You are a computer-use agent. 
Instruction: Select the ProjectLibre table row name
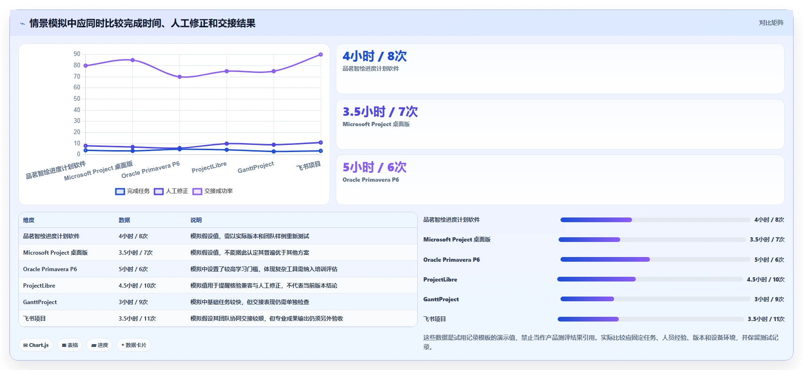tap(39, 286)
